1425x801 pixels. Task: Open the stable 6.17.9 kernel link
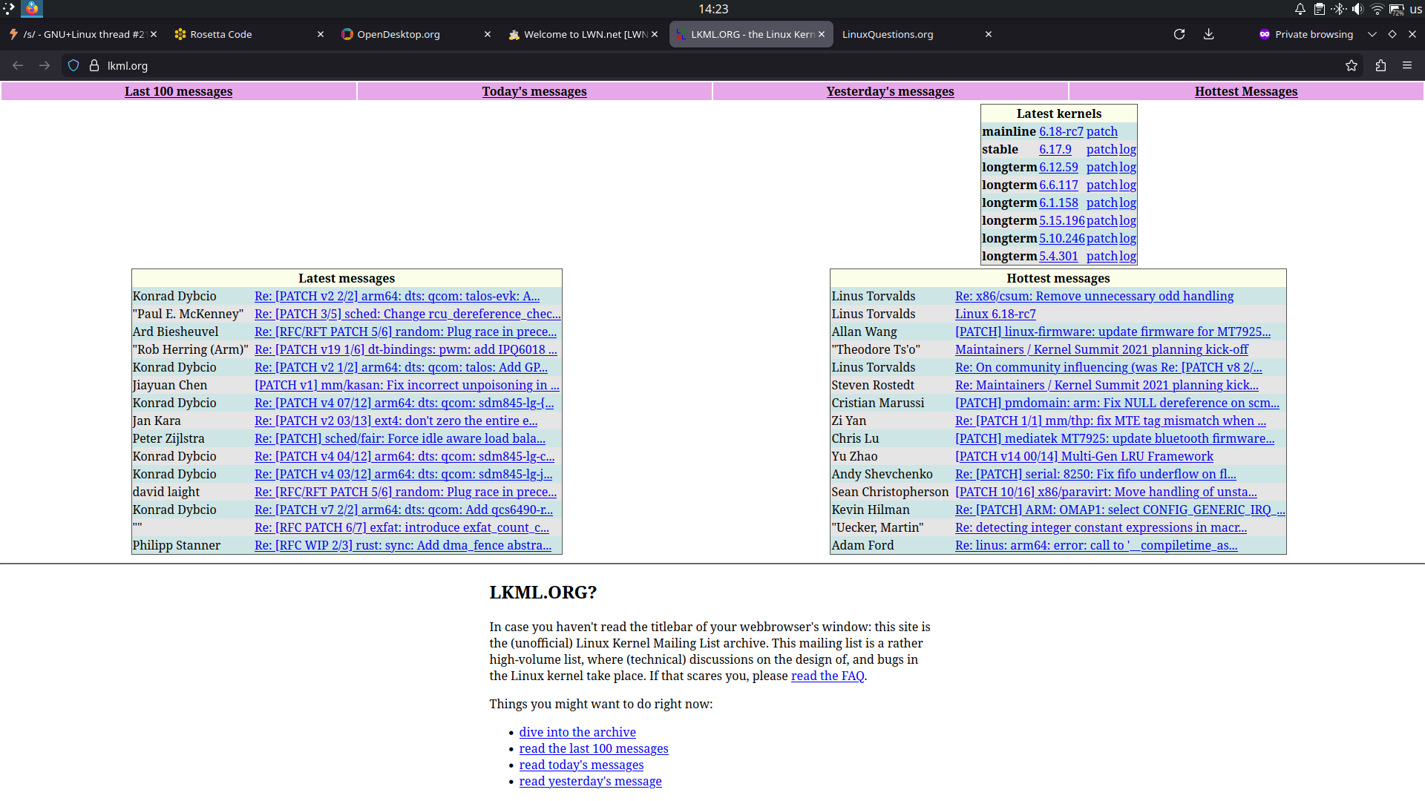tap(1055, 149)
